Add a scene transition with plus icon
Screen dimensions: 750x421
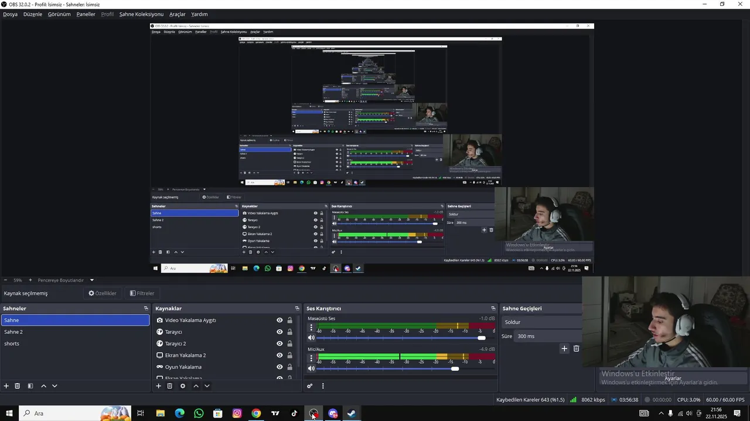click(564, 348)
